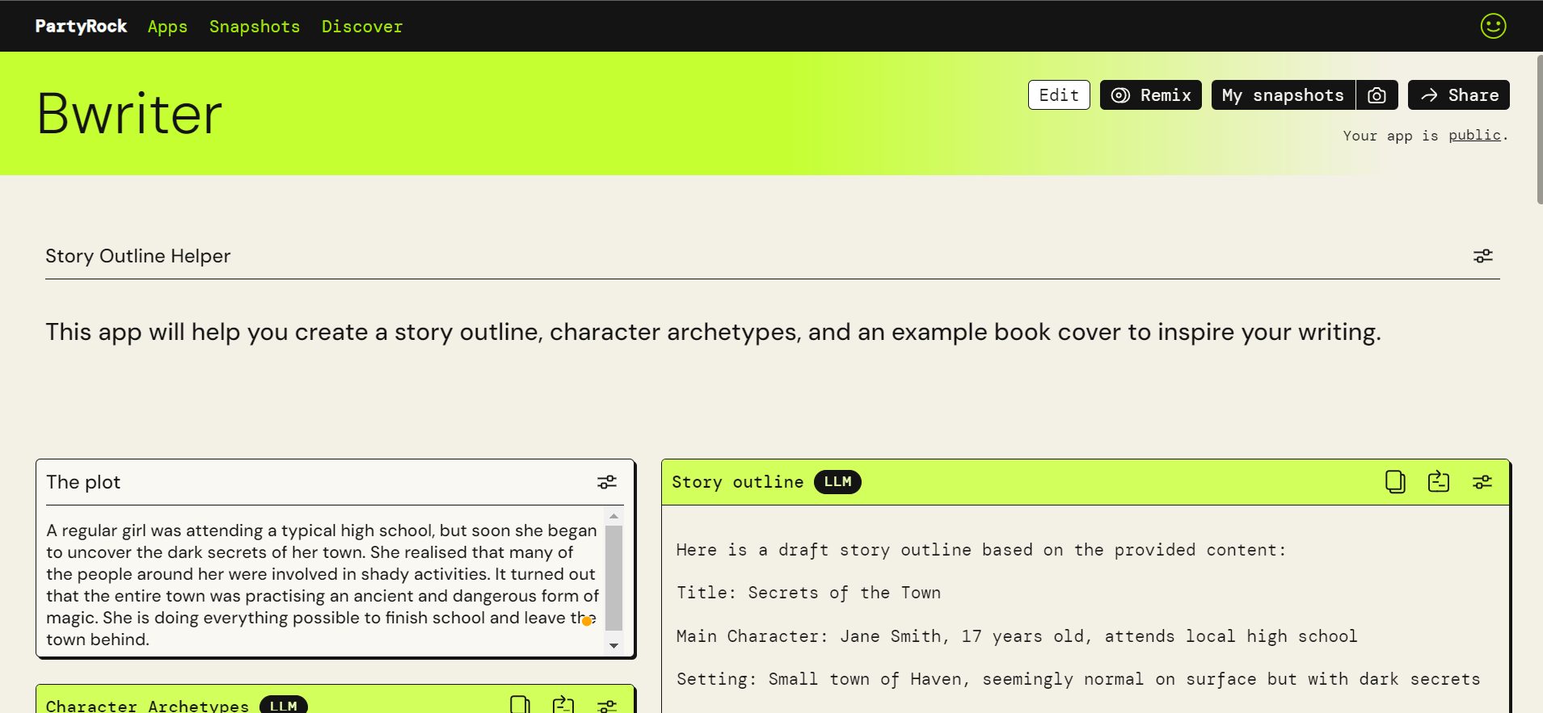Click the app description paragraph
This screenshot has height=713, width=1543.
(x=713, y=332)
